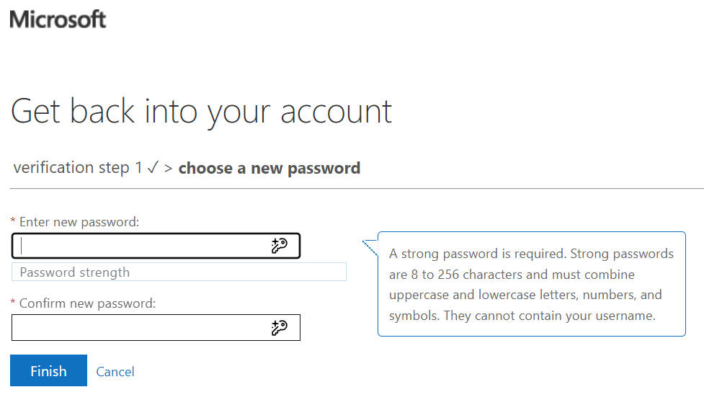Select the "choose a new password" step
Image resolution: width=704 pixels, height=418 pixels.
pos(269,169)
